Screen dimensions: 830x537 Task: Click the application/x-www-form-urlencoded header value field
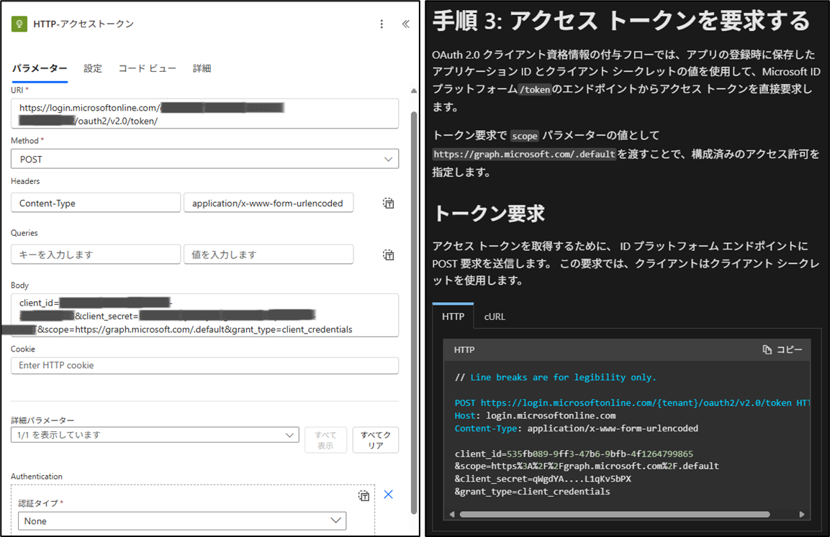[x=269, y=203]
